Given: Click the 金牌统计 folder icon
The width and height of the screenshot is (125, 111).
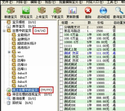Looking at the screenshot, I should point(14,39).
